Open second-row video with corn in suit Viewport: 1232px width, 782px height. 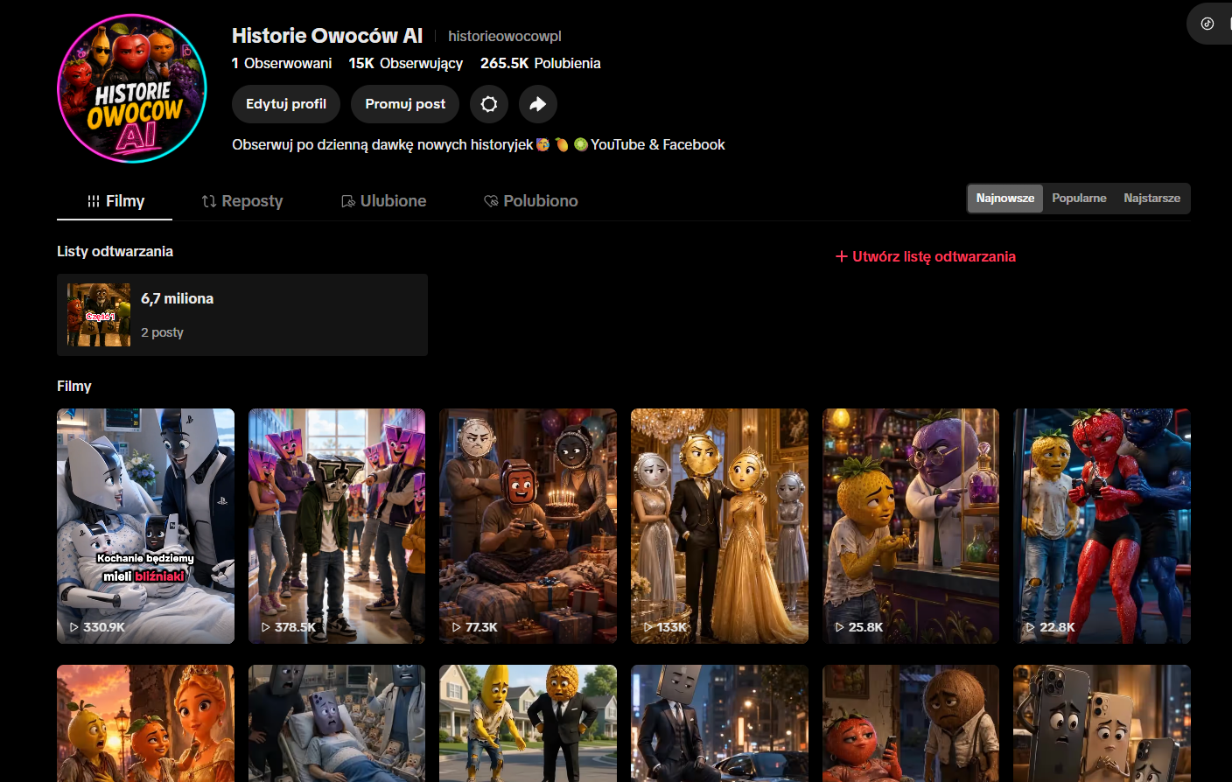(x=528, y=723)
